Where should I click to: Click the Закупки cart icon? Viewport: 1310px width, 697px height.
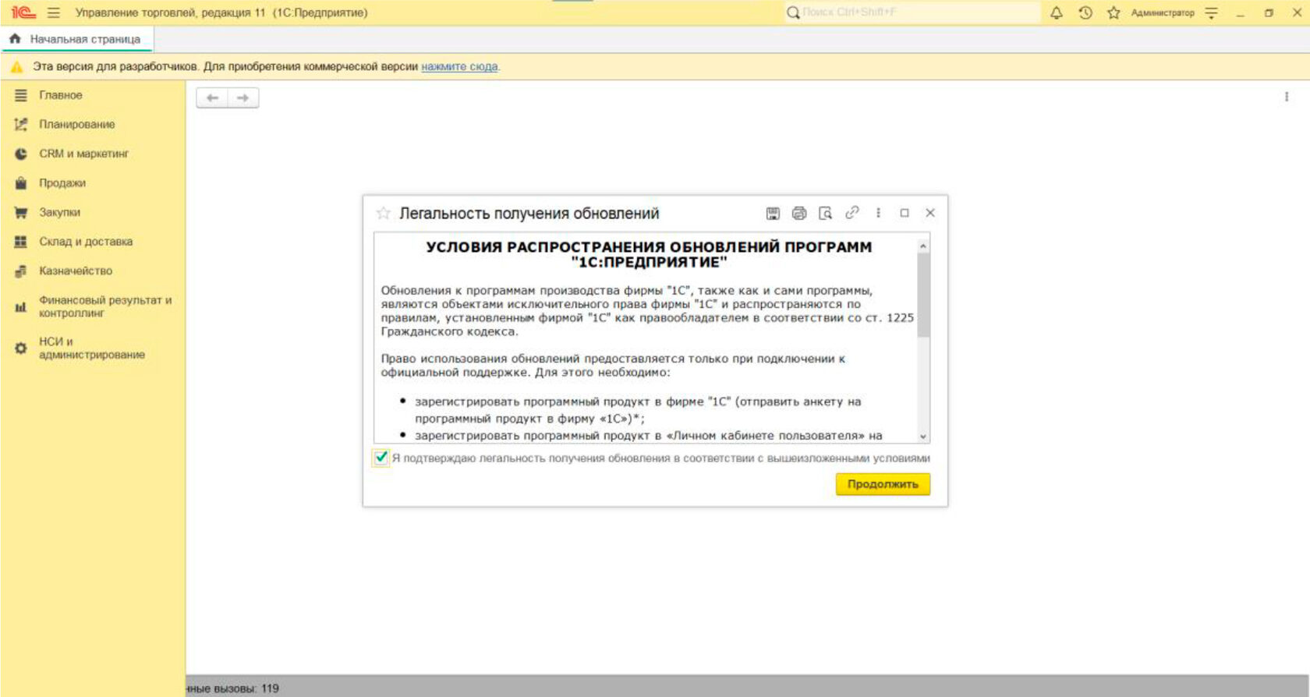coord(21,212)
